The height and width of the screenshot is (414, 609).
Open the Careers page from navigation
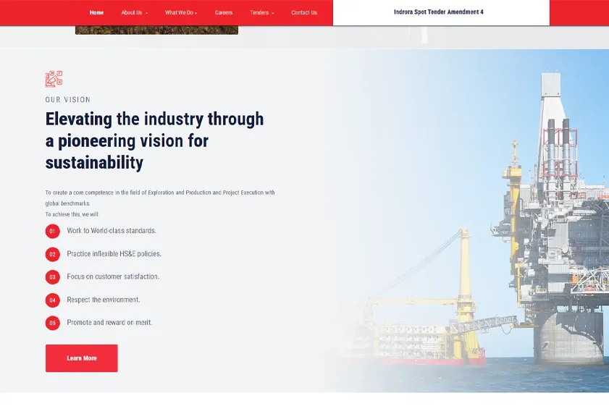(x=224, y=12)
